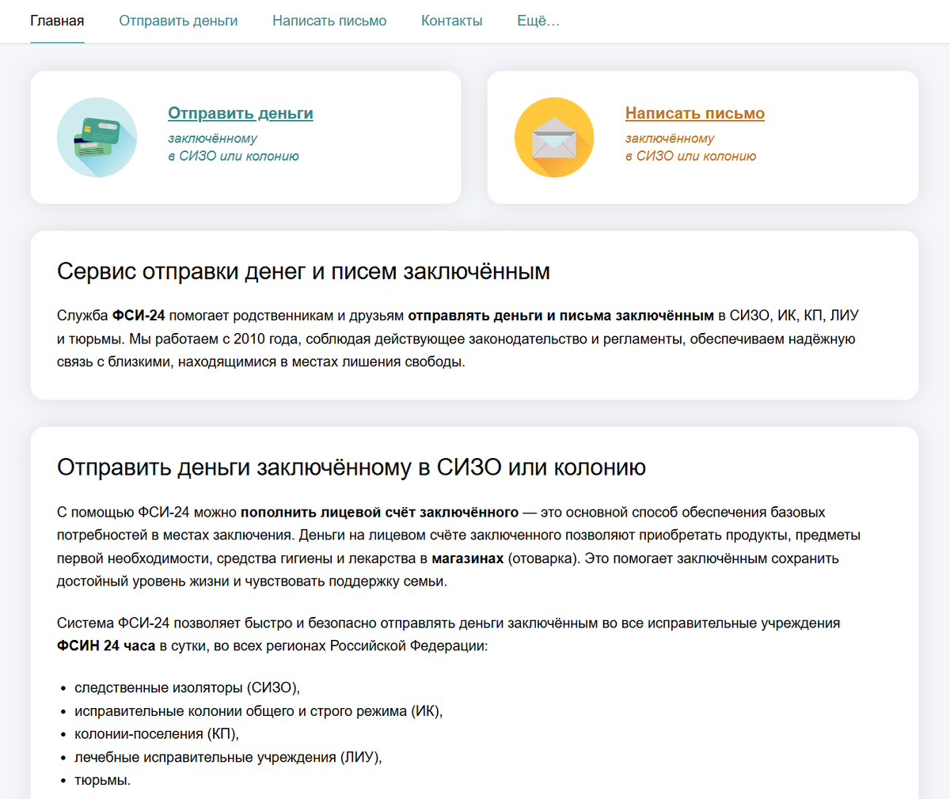Follow the green Отправить деньги card link
The height and width of the screenshot is (799, 950).
point(241,113)
